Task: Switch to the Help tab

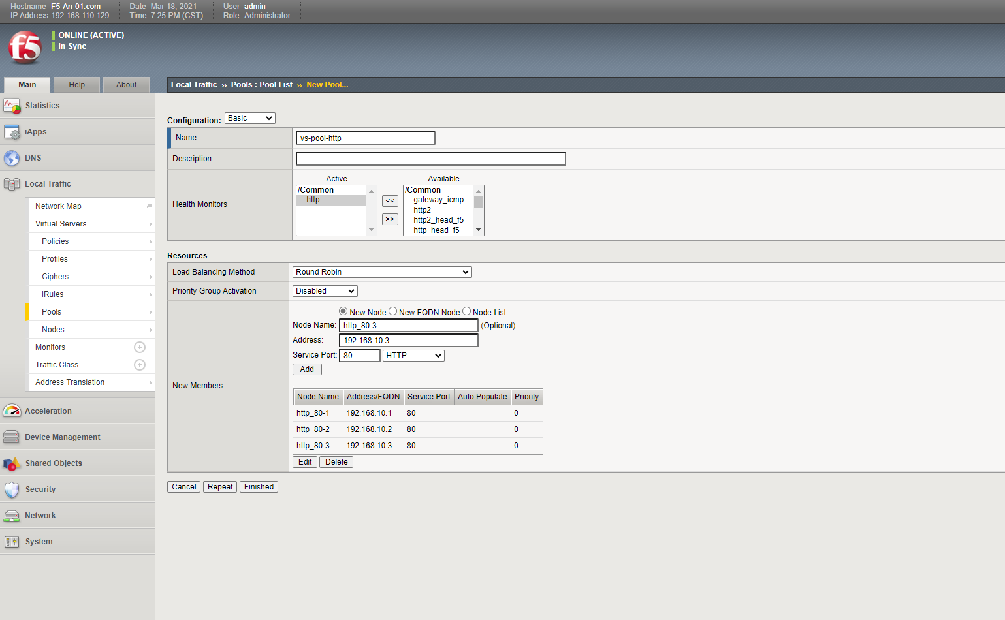Action: (x=77, y=85)
